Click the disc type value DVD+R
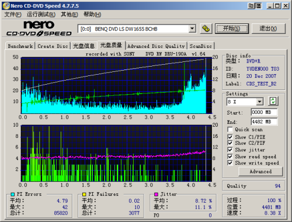Image resolution: width=292 pixels, height=222 pixels. tap(253, 61)
